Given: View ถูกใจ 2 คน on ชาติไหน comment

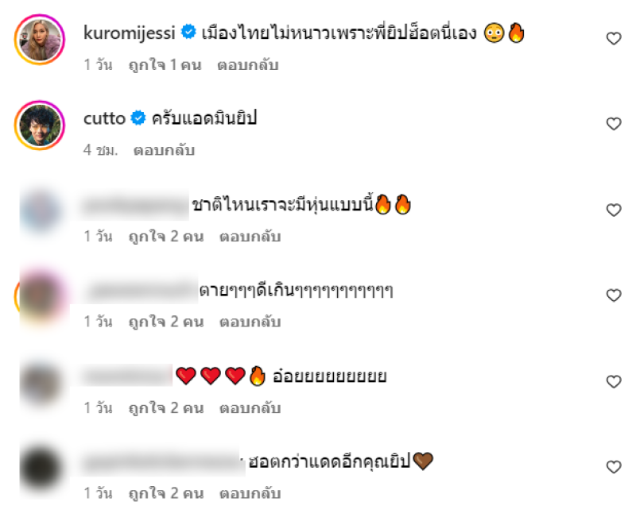Looking at the screenshot, I should point(166,236).
